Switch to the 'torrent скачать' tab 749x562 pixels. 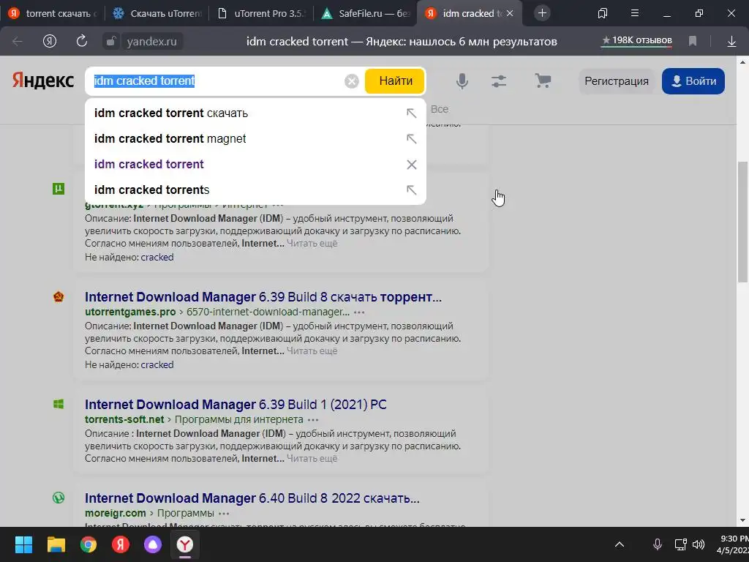52,13
